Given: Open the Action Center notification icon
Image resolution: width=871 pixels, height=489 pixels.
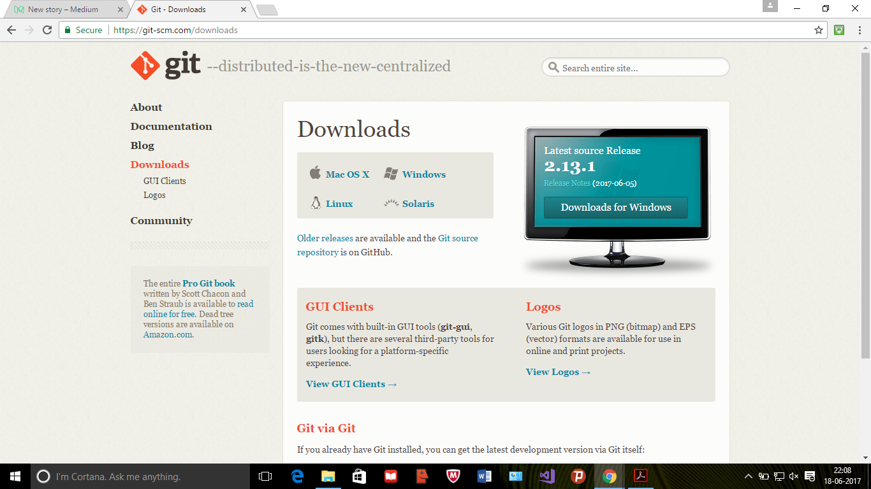Looking at the screenshot, I should click(x=810, y=476).
